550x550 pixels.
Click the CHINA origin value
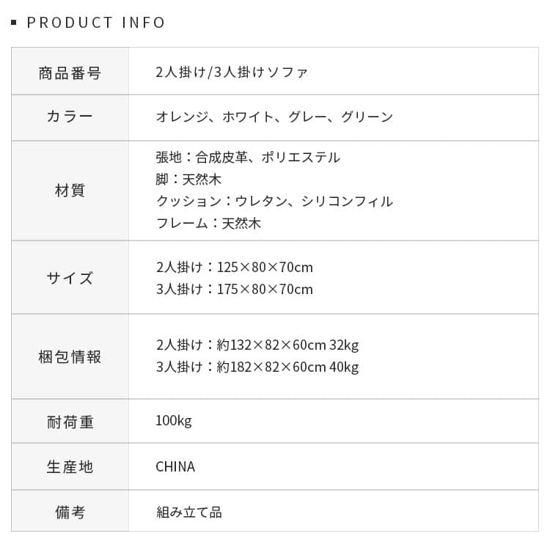pos(175,467)
